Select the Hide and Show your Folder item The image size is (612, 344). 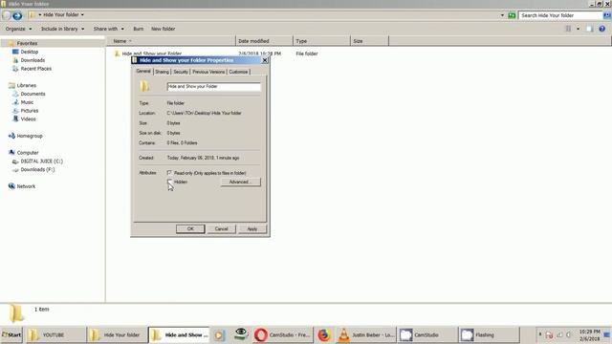point(151,54)
